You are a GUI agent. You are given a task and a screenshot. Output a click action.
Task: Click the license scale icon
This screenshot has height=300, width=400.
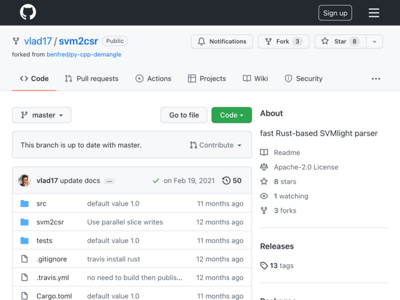264,167
